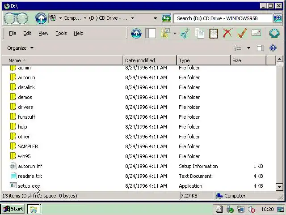
Task: Click the Paste clipboard icon
Action: [x=214, y=33]
